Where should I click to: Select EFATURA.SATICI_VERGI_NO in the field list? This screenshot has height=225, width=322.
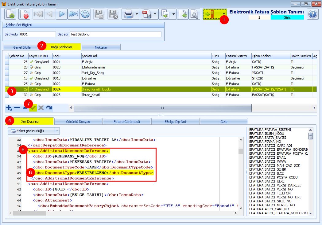(271, 189)
